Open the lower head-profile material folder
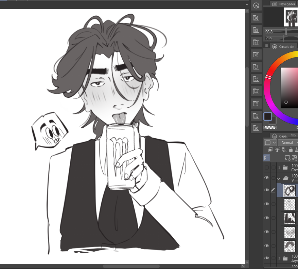 click(256, 67)
